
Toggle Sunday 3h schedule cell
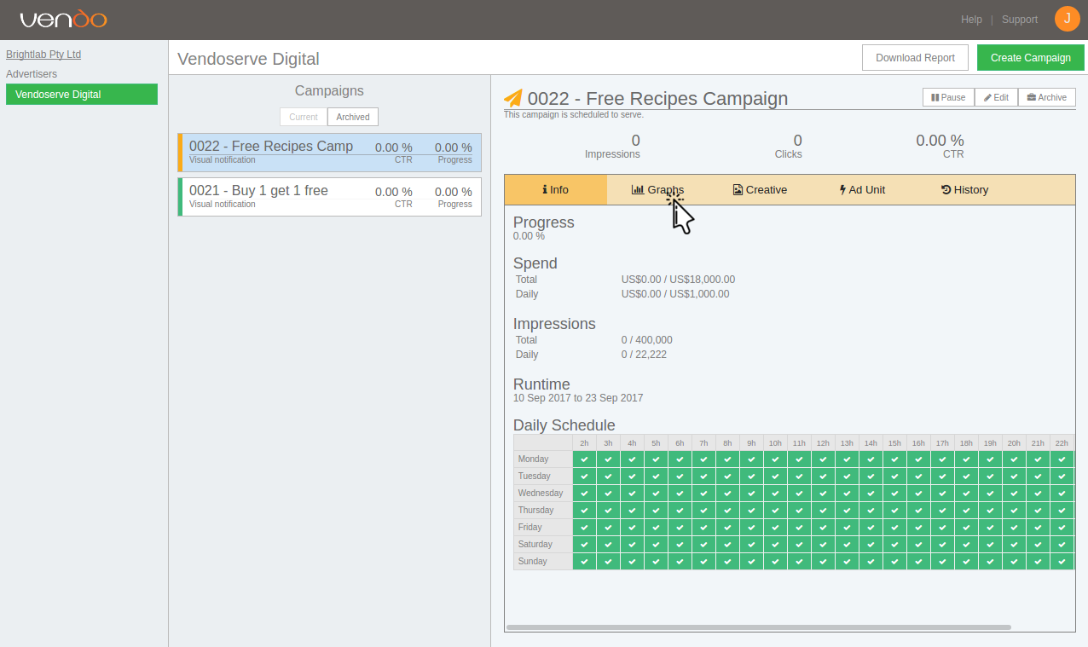608,561
